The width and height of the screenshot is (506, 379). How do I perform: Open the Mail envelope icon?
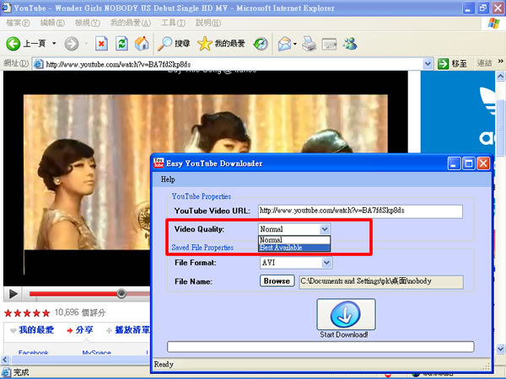(284, 44)
